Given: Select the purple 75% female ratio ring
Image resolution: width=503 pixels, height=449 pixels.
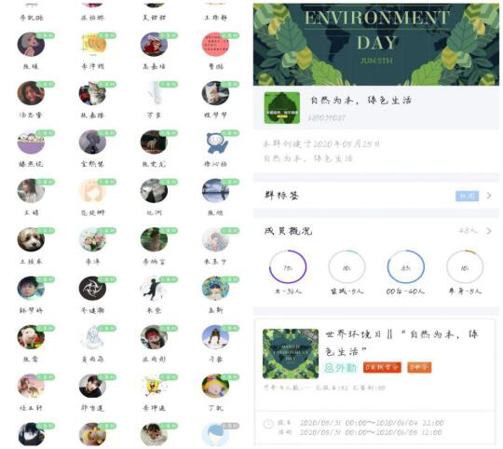Looking at the screenshot, I should (288, 266).
